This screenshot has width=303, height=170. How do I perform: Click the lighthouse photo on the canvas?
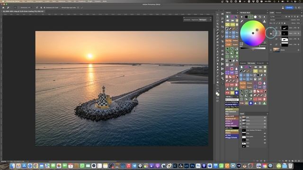pos(122,88)
